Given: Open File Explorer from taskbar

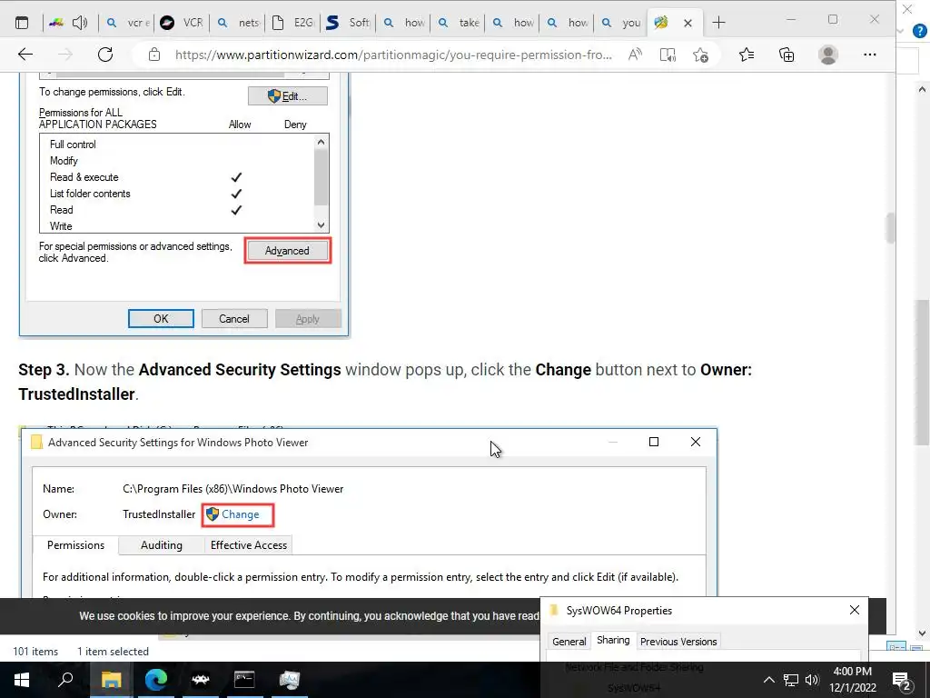Looking at the screenshot, I should pos(111,680).
